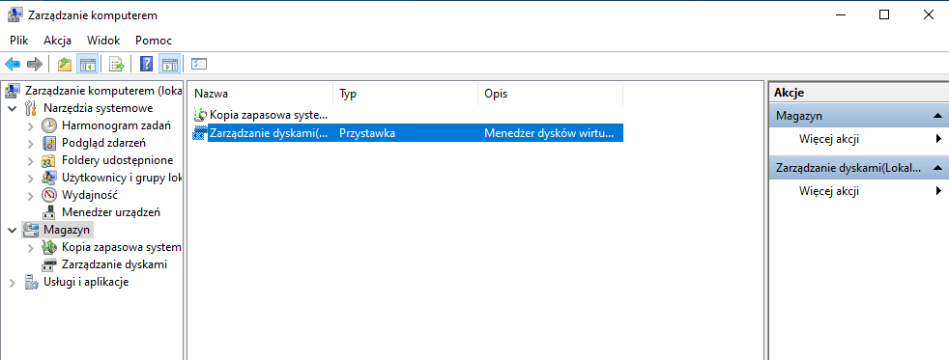
Task: Click the Up one level folder icon
Action: [x=65, y=64]
